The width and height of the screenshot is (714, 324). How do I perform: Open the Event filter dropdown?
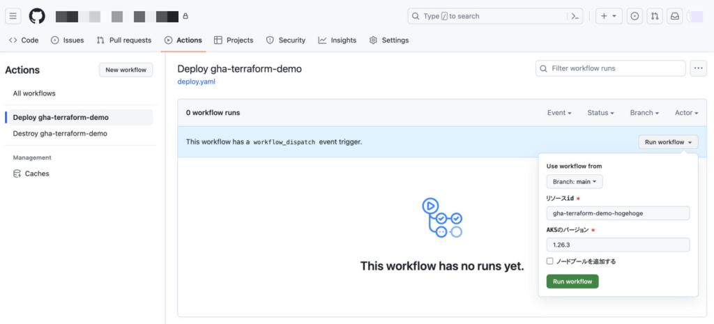click(559, 112)
